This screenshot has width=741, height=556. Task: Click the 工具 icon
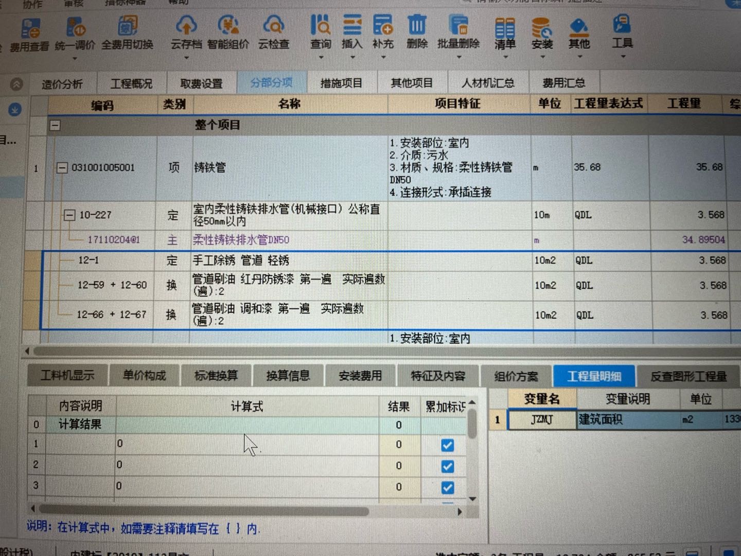(x=622, y=25)
